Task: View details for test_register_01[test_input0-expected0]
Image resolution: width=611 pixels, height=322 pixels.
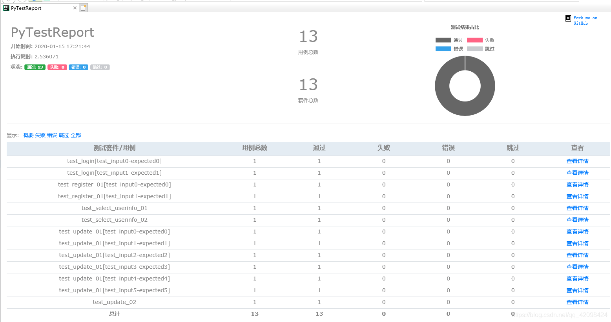Action: click(577, 185)
